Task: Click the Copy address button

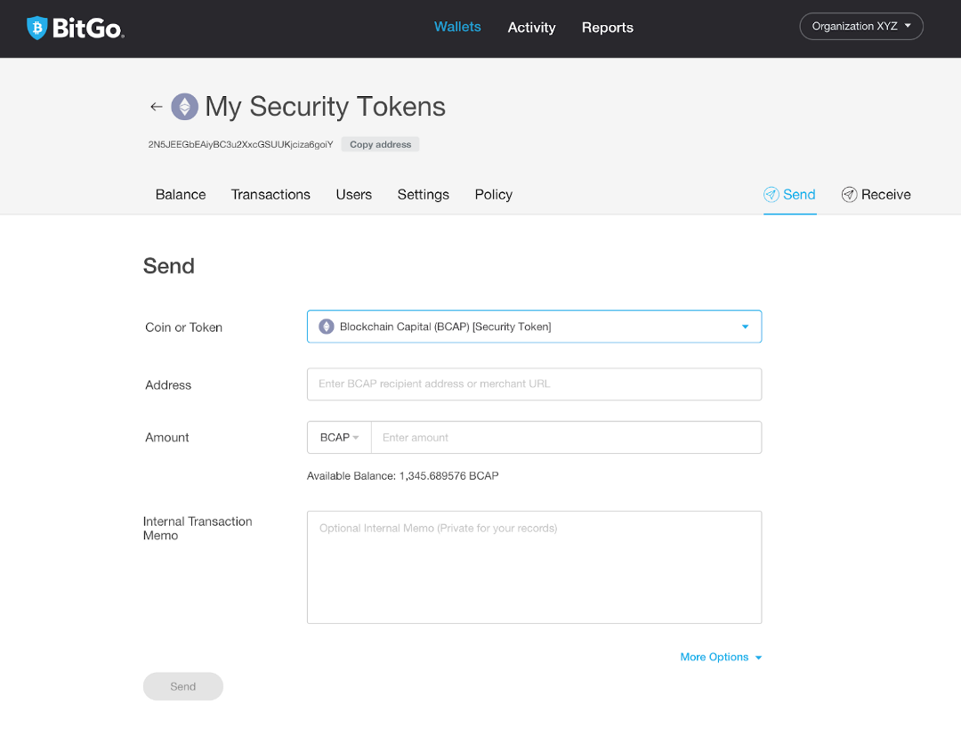Action: click(380, 145)
